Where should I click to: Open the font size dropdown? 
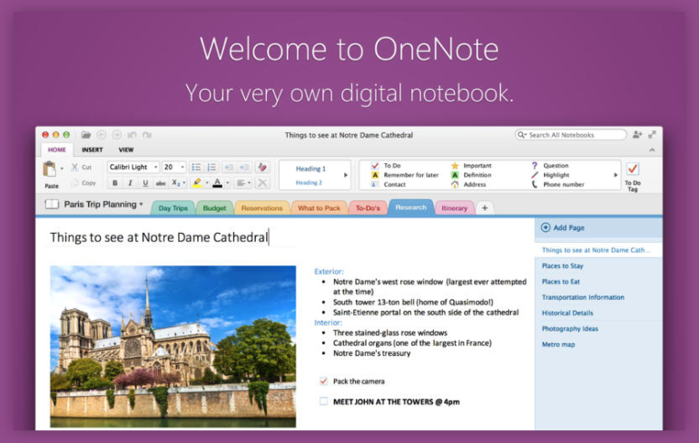point(182,167)
